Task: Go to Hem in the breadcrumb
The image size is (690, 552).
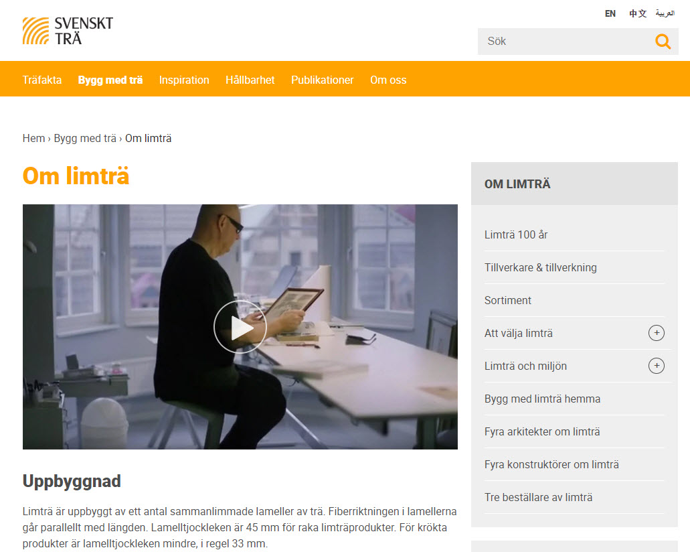Action: tap(34, 138)
